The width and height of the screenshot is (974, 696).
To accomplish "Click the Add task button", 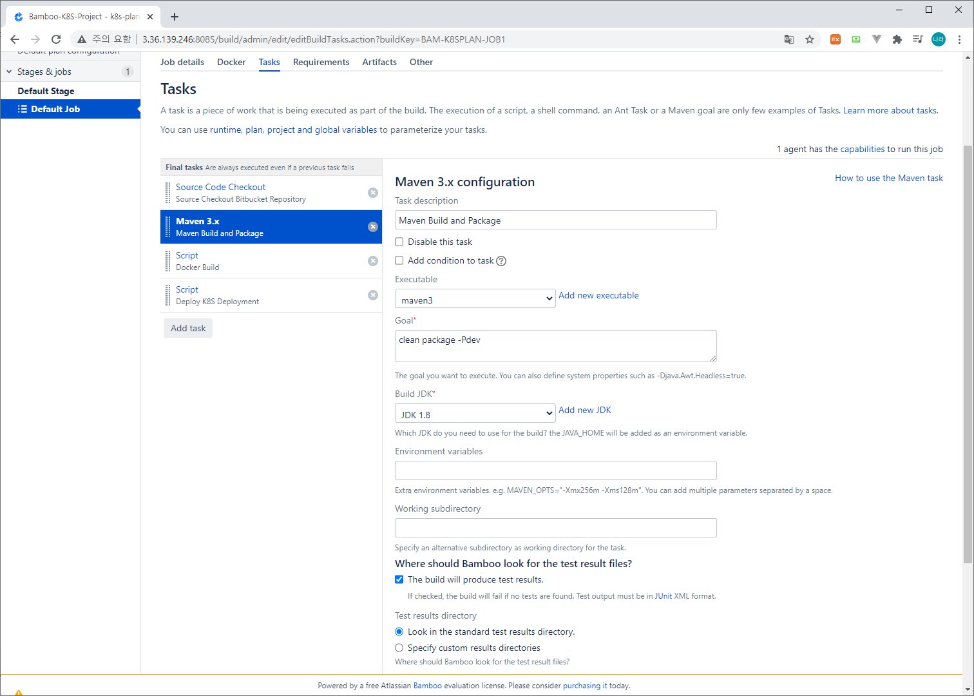I will coord(188,328).
